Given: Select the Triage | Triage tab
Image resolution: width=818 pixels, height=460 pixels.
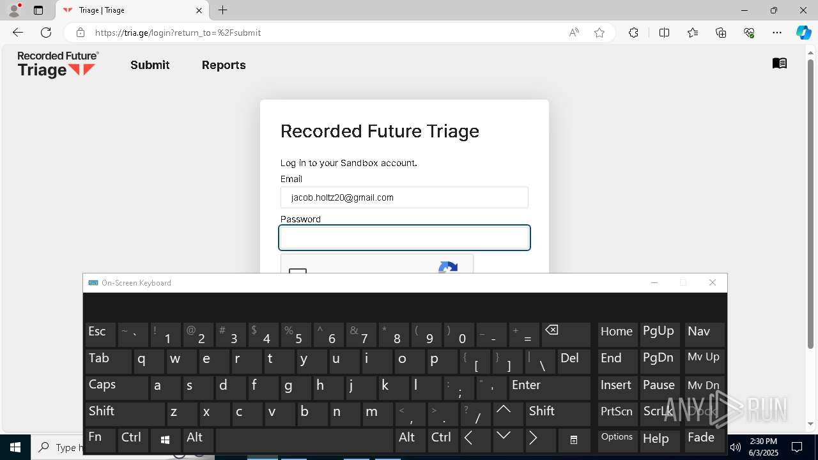Looking at the screenshot, I should pos(133,10).
